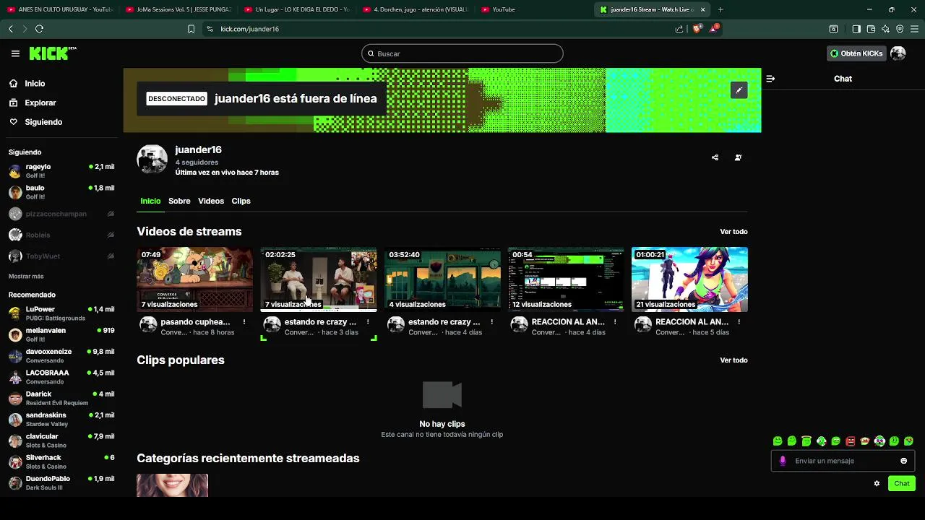This screenshot has height=520, width=925.
Task: Switch to the Sobre tab
Action: pos(179,201)
